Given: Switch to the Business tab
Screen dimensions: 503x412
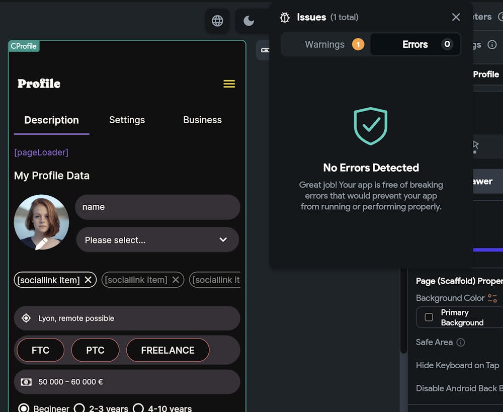Looking at the screenshot, I should tap(202, 120).
